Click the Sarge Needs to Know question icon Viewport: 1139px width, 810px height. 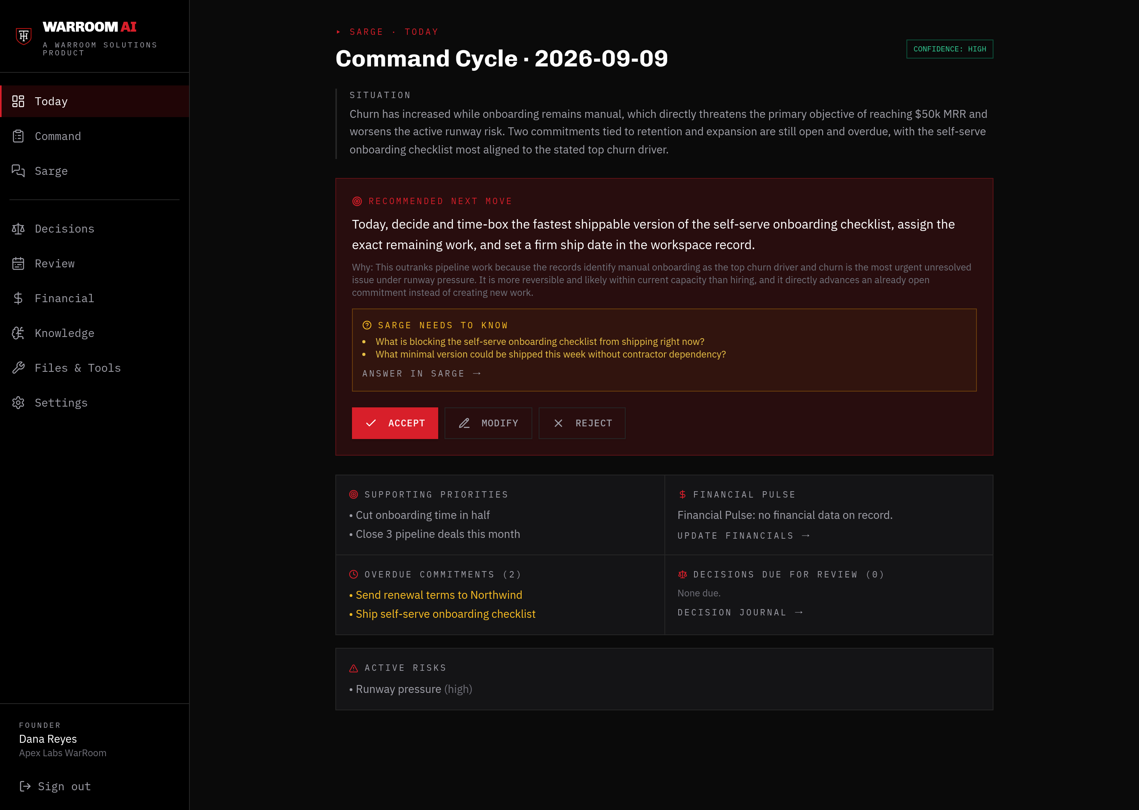367,325
